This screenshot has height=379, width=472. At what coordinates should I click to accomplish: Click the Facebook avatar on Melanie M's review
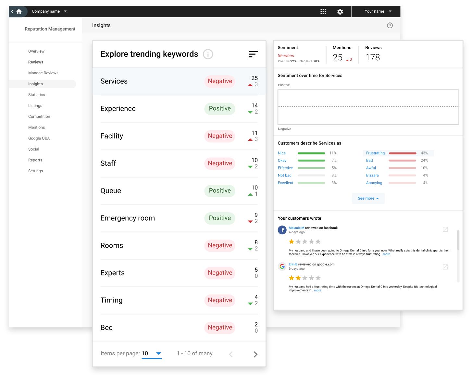point(282,230)
